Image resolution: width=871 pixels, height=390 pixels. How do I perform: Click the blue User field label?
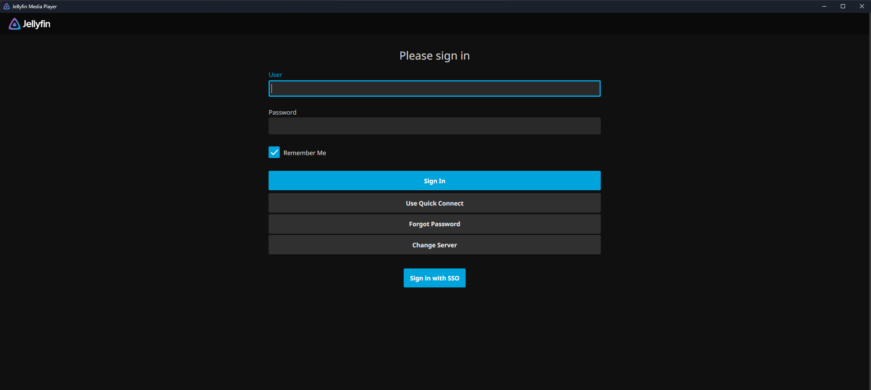[275, 75]
